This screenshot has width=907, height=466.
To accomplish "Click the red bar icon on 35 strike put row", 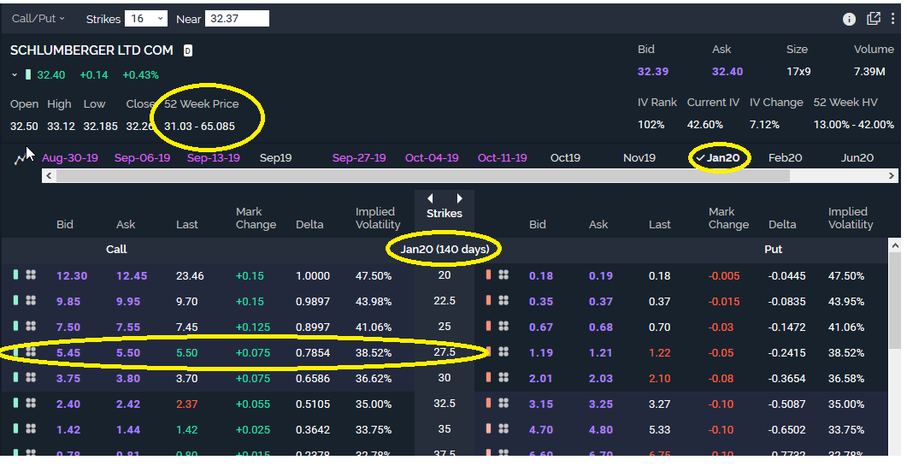I will tap(488, 429).
